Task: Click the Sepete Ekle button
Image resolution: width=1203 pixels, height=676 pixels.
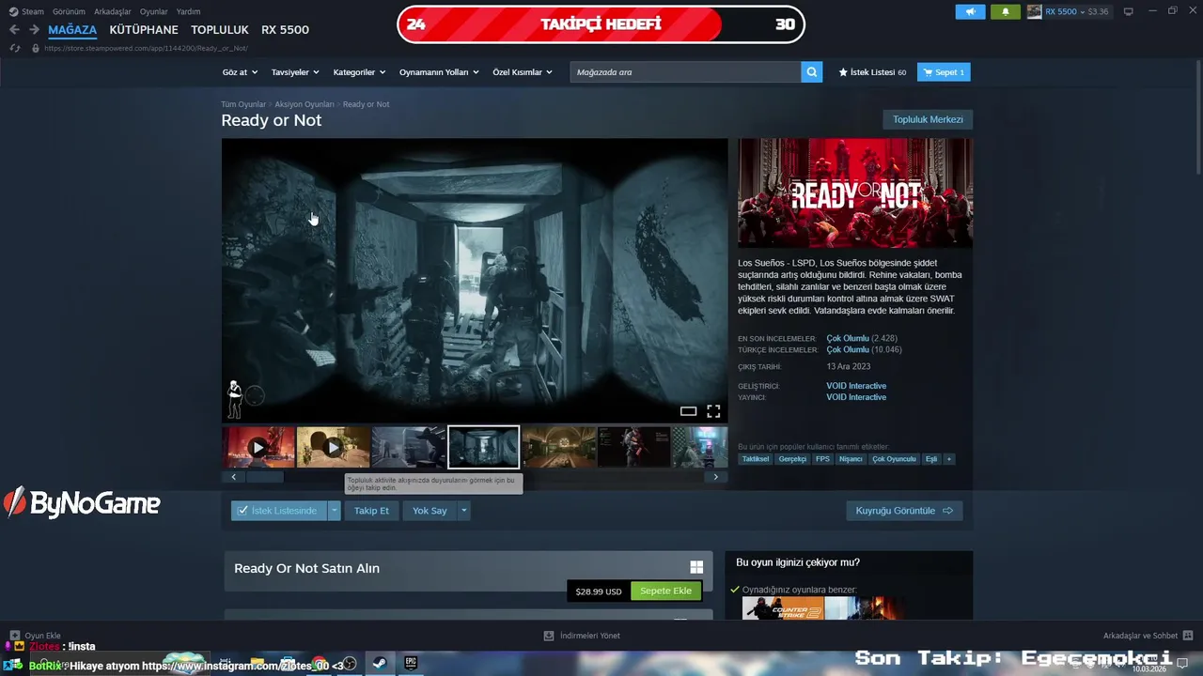Action: 665,591
